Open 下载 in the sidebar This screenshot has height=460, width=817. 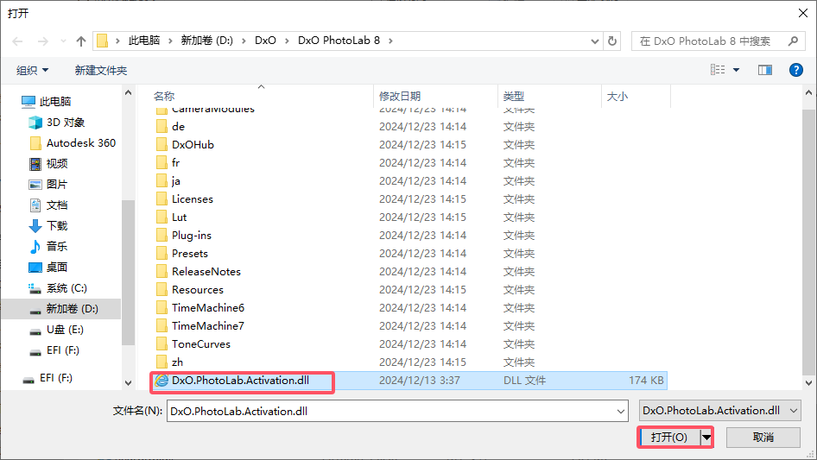click(48, 225)
